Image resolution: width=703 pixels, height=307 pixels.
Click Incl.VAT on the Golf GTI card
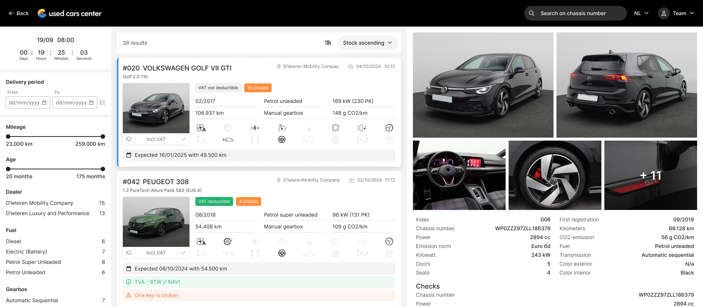pyautogui.click(x=156, y=139)
